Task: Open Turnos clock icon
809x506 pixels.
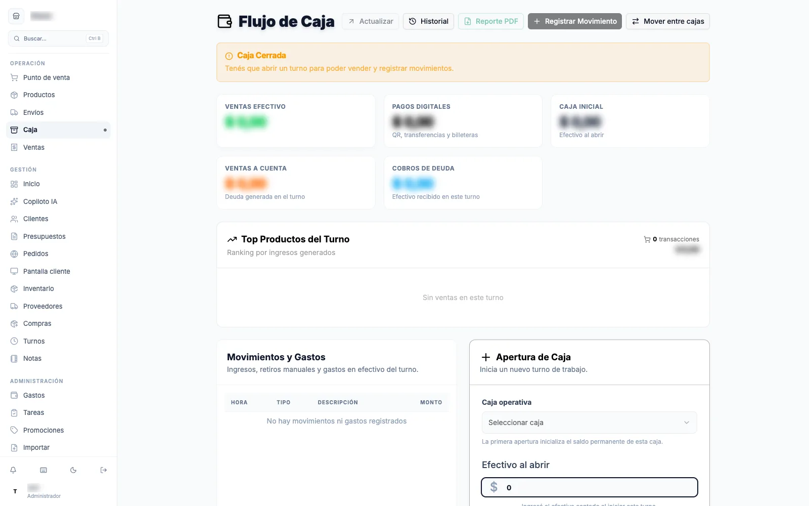Action: tap(14, 341)
